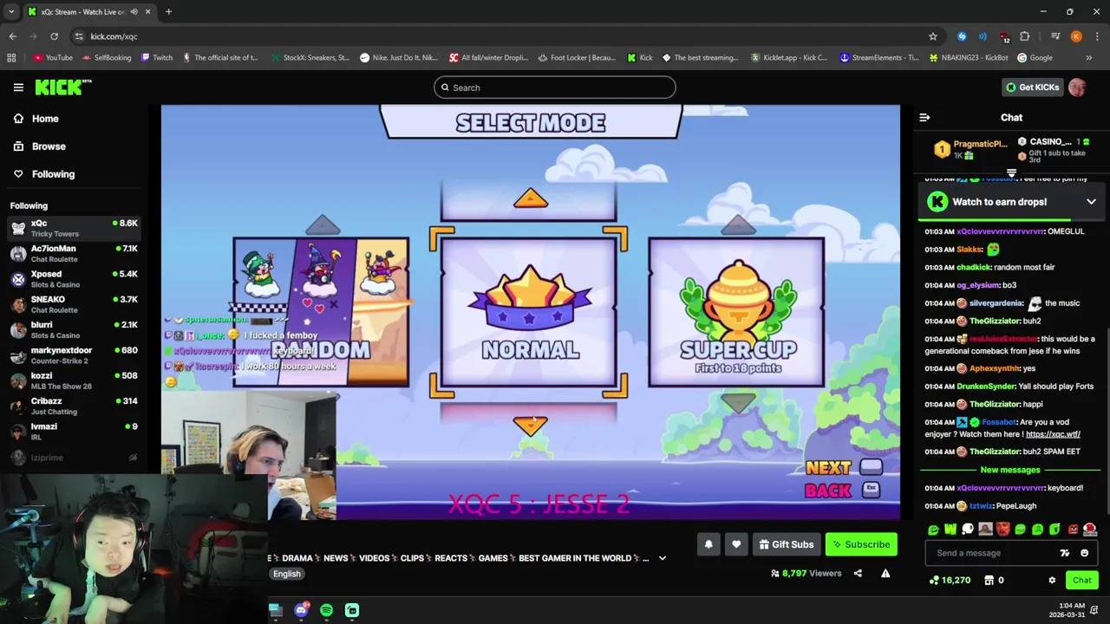The height and width of the screenshot is (624, 1110).
Task: Open the Chrome tab search dropdown
Action: click(x=11, y=12)
